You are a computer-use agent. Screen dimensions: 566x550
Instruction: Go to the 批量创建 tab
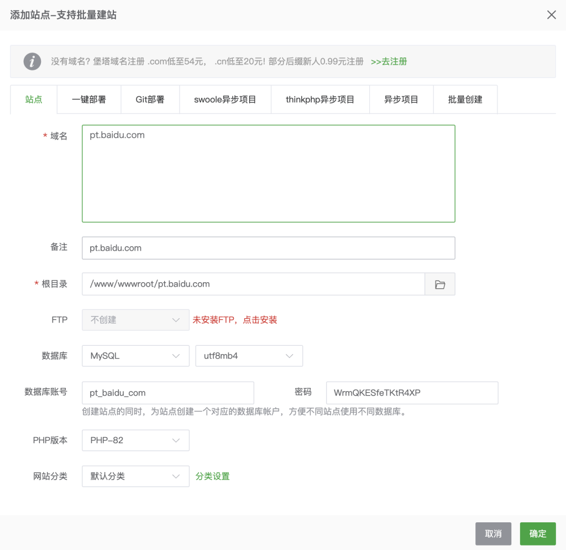click(x=465, y=100)
